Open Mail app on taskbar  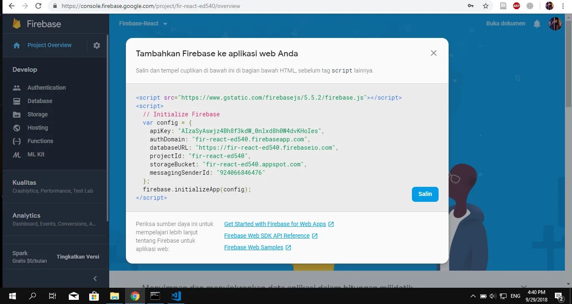[74, 296]
